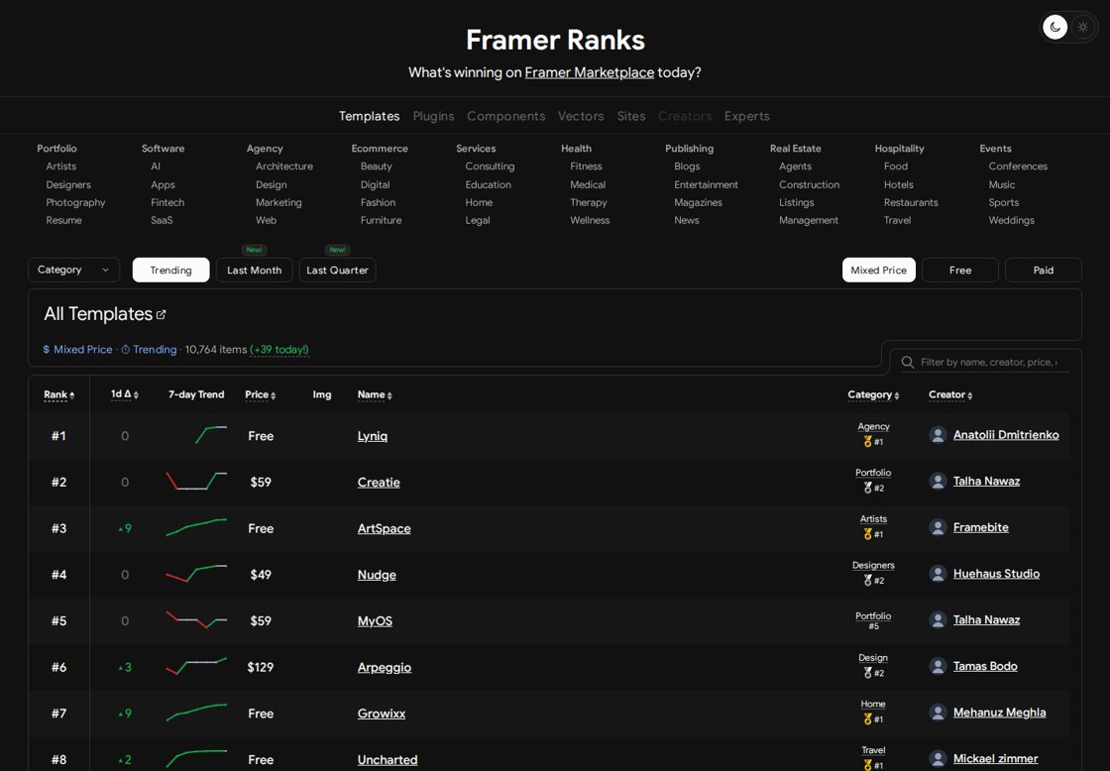Click the Uncharted template name
This screenshot has height=771, width=1110.
click(x=388, y=760)
